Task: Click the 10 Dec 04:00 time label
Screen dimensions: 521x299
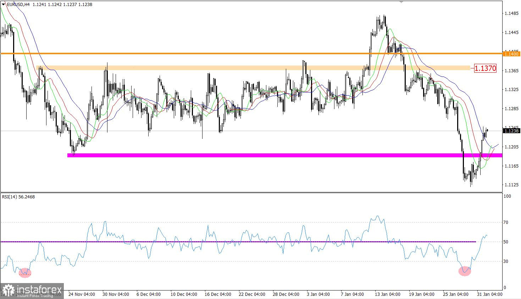Action: (x=183, y=294)
